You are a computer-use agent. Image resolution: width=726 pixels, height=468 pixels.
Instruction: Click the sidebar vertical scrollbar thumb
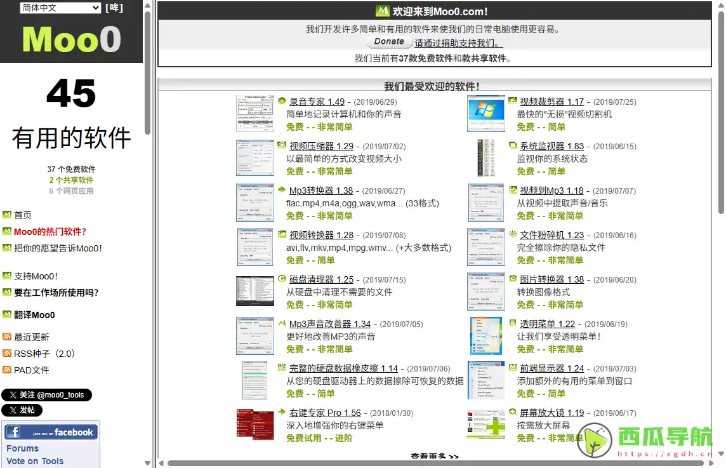148,73
